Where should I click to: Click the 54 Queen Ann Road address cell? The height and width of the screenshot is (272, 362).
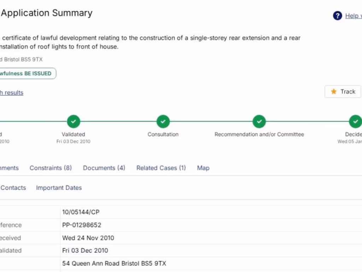pos(114,263)
